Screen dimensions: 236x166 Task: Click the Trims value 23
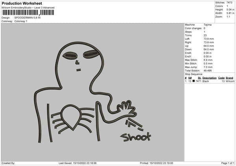click(205, 35)
